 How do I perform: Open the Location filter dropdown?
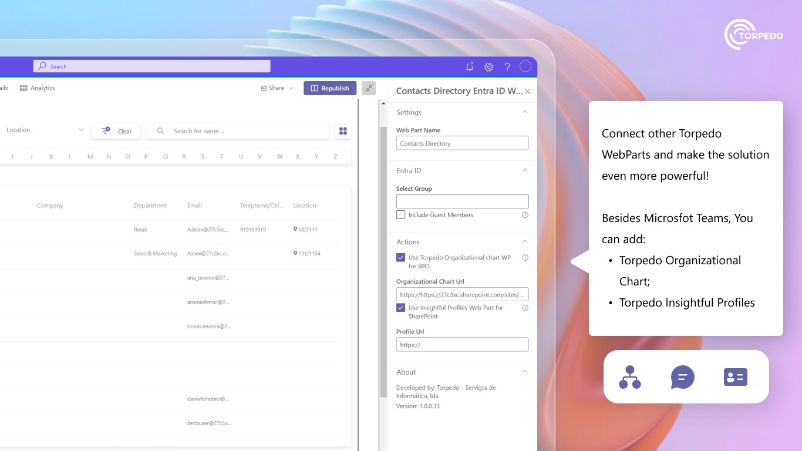(44, 130)
